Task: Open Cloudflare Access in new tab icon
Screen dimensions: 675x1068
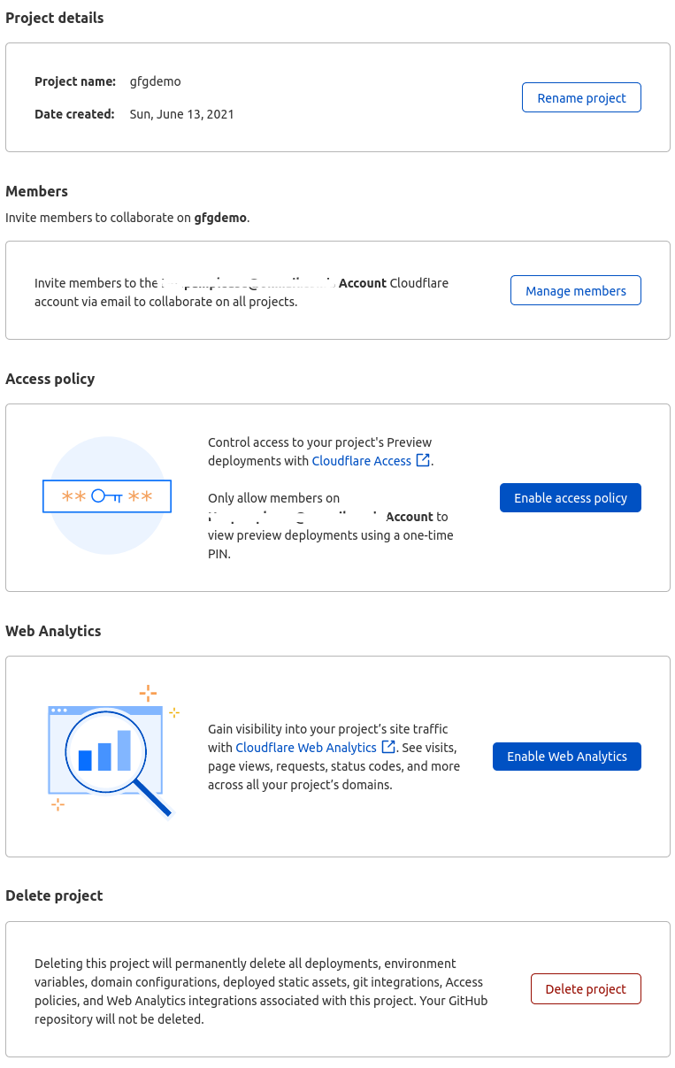Action: 423,460
